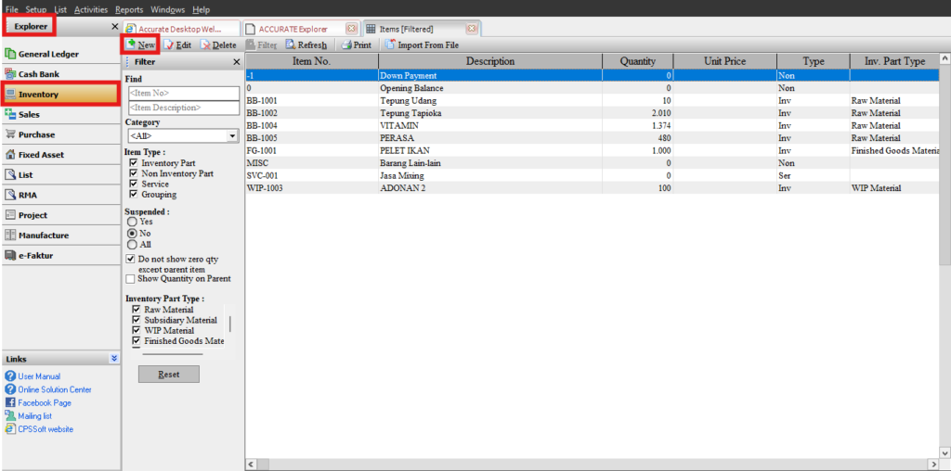Click the New item toolbar button
This screenshot has height=471, width=951.
point(141,45)
